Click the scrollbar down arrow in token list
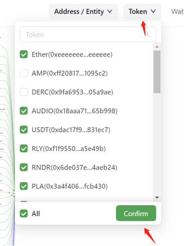 (x=157, y=197)
